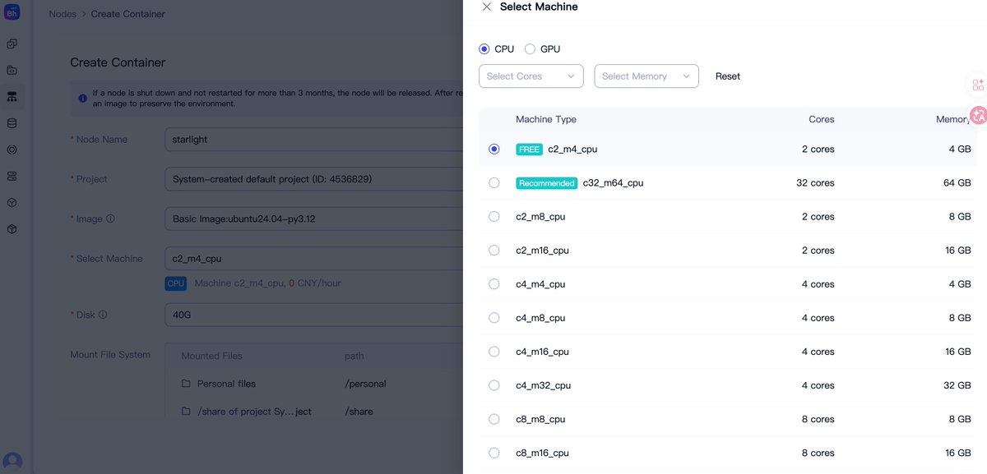Open the user avatar in the sidebar bottom
The width and height of the screenshot is (987, 474).
point(12,462)
